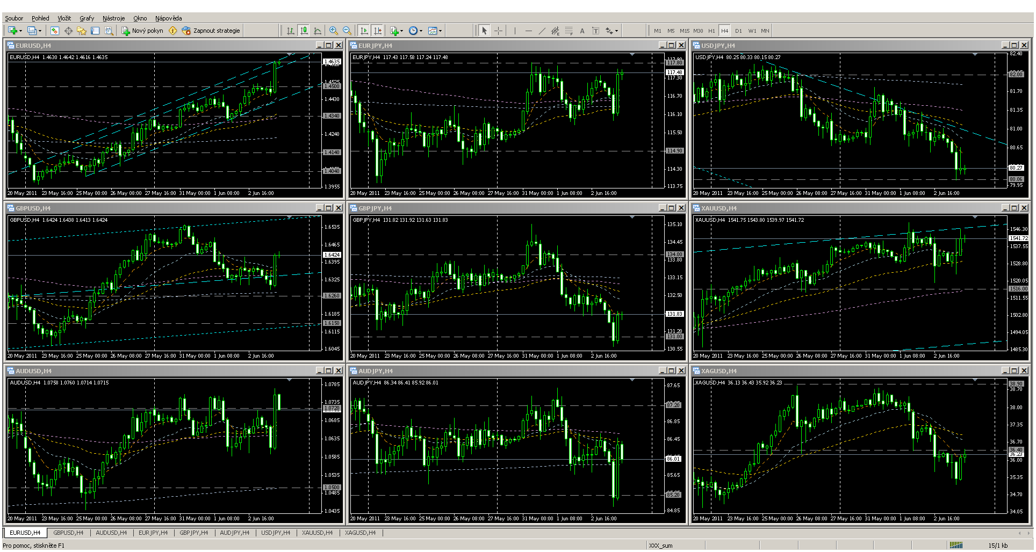Click chart shift triangle marker in AUDJPY chart
This screenshot has height=552, width=1036.
tap(632, 380)
